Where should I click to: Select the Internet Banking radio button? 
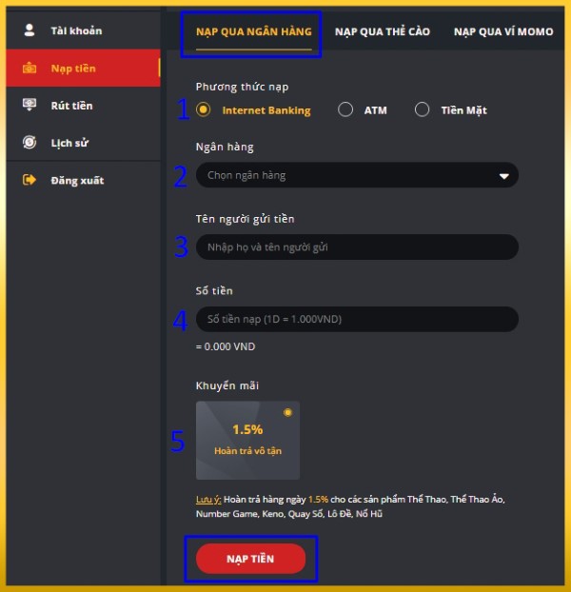click(x=203, y=109)
